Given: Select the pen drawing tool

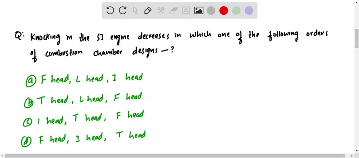Looking at the screenshot, I should pos(148,10).
